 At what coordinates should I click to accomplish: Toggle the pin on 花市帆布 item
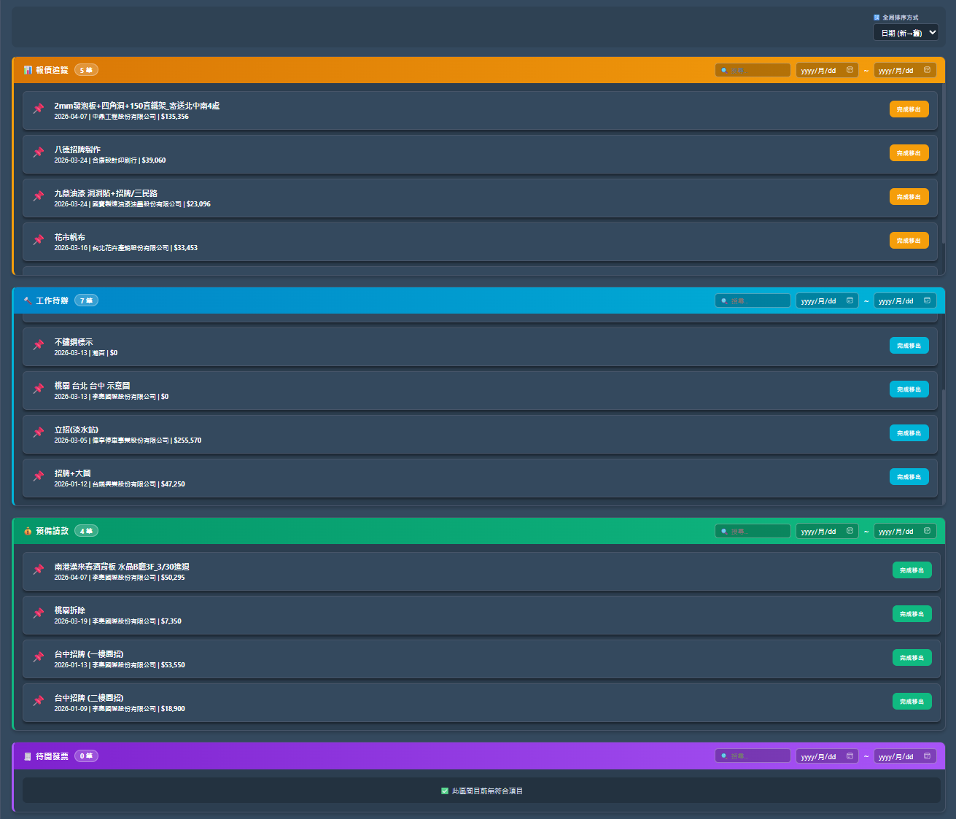[39, 240]
